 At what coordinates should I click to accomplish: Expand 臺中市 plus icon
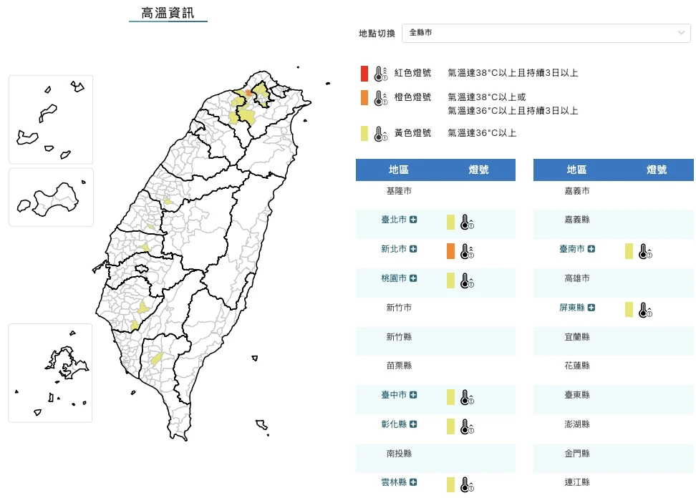(x=413, y=395)
